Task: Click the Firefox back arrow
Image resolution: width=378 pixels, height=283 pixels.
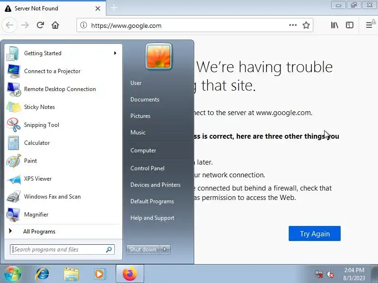Action: [x=9, y=25]
